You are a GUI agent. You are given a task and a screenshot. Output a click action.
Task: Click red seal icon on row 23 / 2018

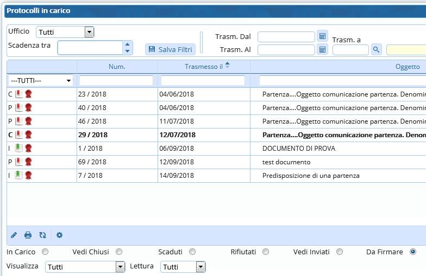pyautogui.click(x=28, y=94)
